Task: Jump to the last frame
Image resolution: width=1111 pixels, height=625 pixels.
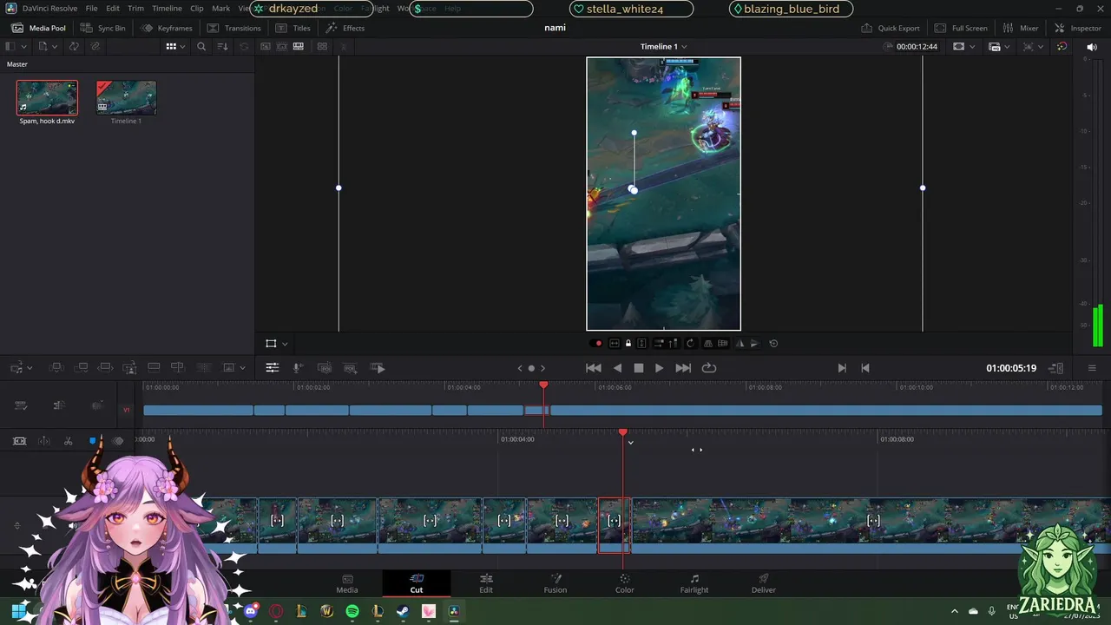Action: (683, 368)
